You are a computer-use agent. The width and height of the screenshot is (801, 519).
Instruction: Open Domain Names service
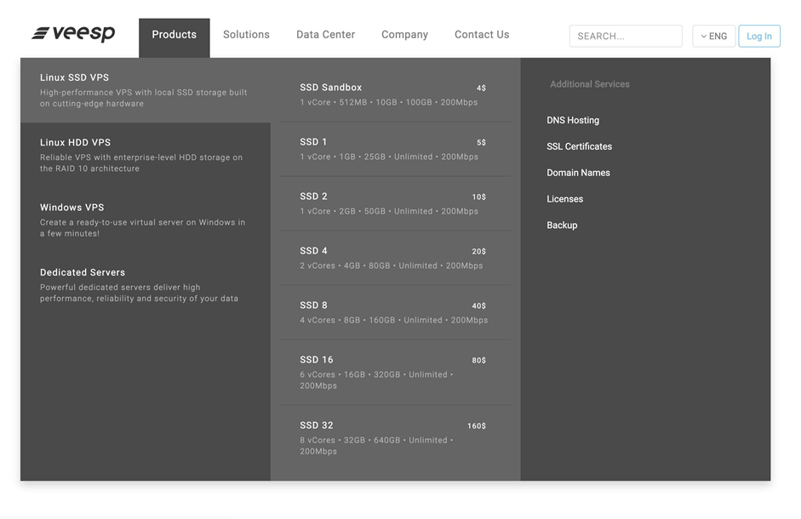[578, 173]
